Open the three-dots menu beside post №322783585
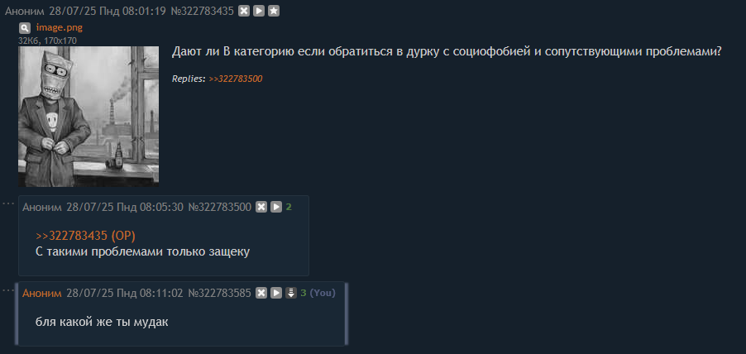The height and width of the screenshot is (354, 746). [8, 289]
